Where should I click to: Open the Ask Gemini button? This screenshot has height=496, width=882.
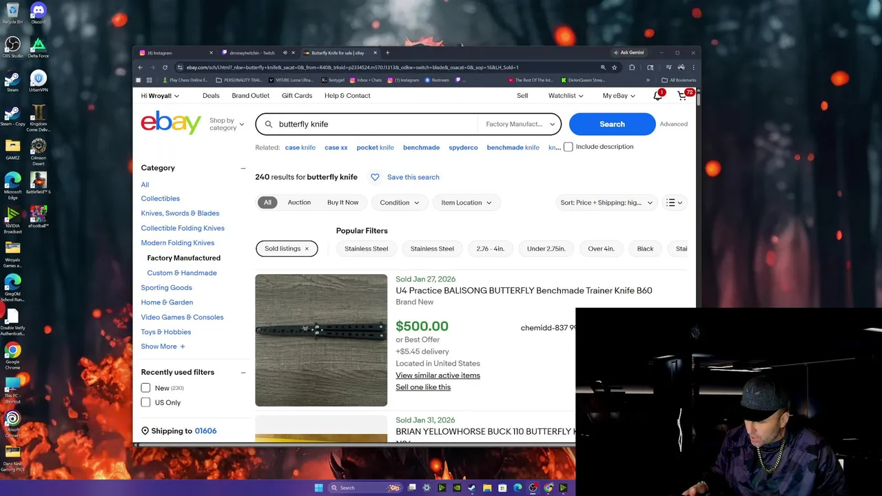(628, 53)
